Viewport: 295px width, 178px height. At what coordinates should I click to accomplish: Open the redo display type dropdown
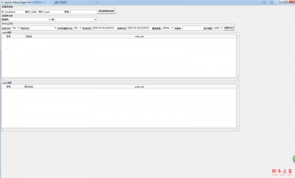click(218, 28)
